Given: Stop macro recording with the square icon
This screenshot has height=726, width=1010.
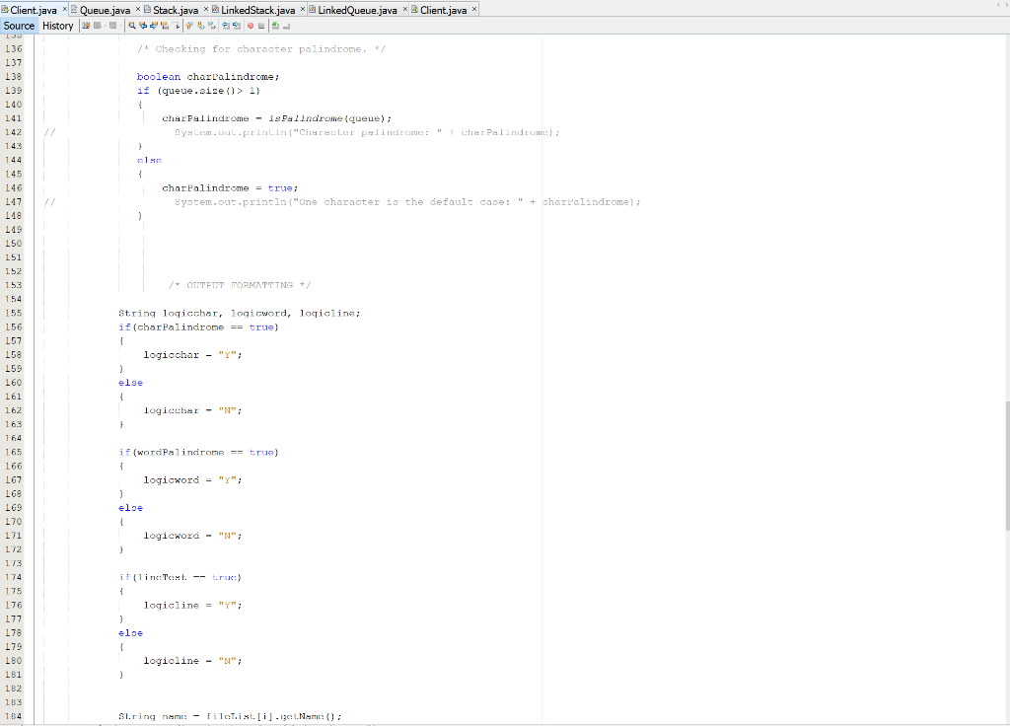Looking at the screenshot, I should tap(260, 26).
